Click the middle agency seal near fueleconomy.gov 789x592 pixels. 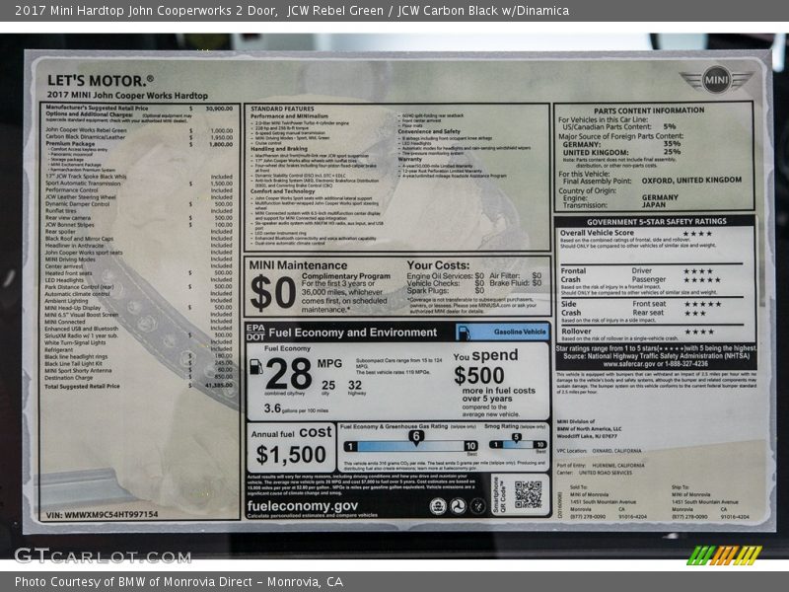click(458, 505)
